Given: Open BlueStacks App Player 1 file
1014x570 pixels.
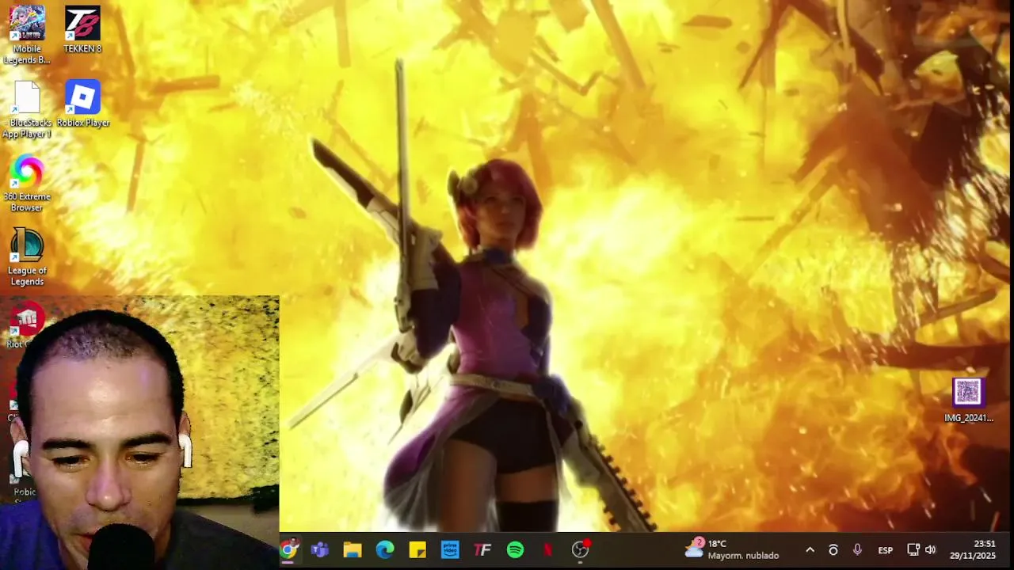Looking at the screenshot, I should (x=27, y=109).
